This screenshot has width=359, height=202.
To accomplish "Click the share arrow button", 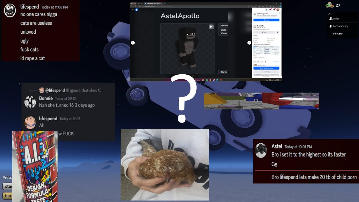I will (x=277, y=32).
